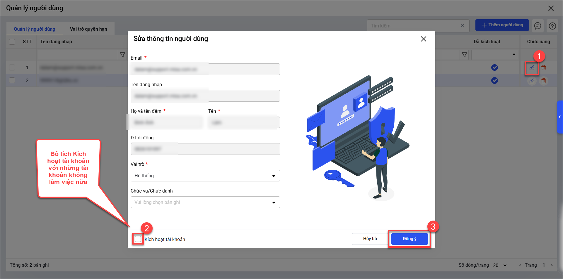563x279 pixels.
Task: Click the delete trash icon for user row 2
Action: tap(544, 81)
